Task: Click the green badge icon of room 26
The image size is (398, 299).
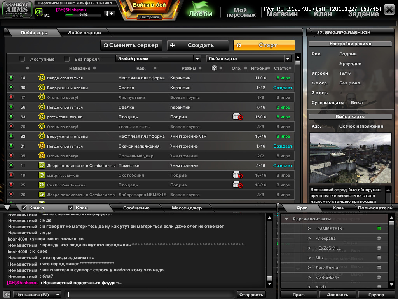Action: (x=42, y=195)
